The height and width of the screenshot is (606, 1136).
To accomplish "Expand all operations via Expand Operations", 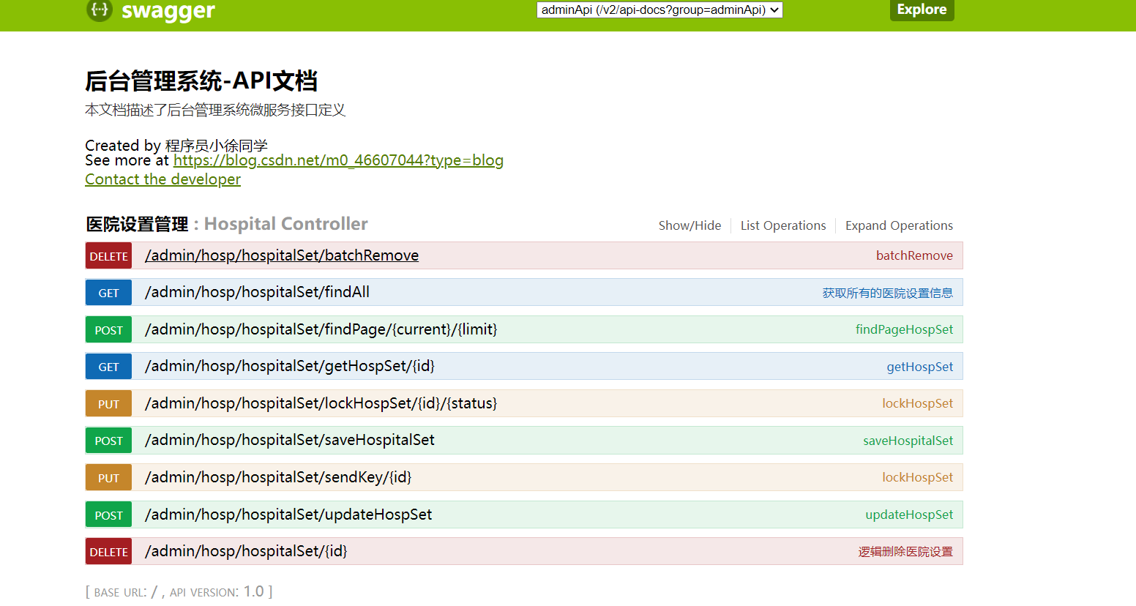I will pos(899,225).
